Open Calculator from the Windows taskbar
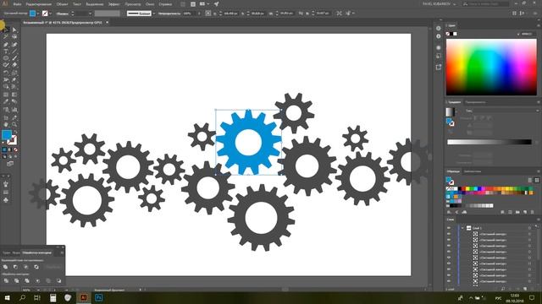This screenshot has width=542, height=304. point(53,297)
